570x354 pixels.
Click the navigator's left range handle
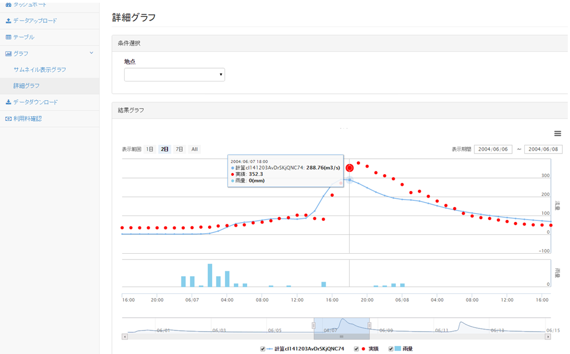click(x=314, y=326)
